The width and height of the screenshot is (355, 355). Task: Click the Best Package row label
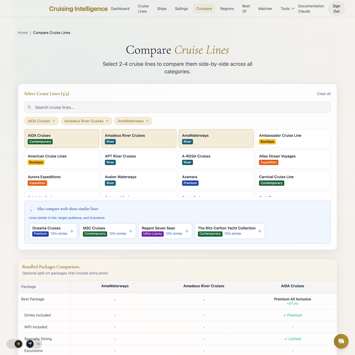(x=33, y=299)
